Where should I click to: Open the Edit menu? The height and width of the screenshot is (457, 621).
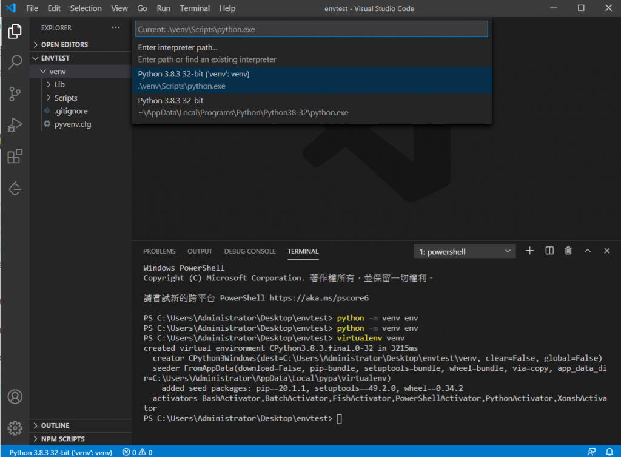[54, 8]
